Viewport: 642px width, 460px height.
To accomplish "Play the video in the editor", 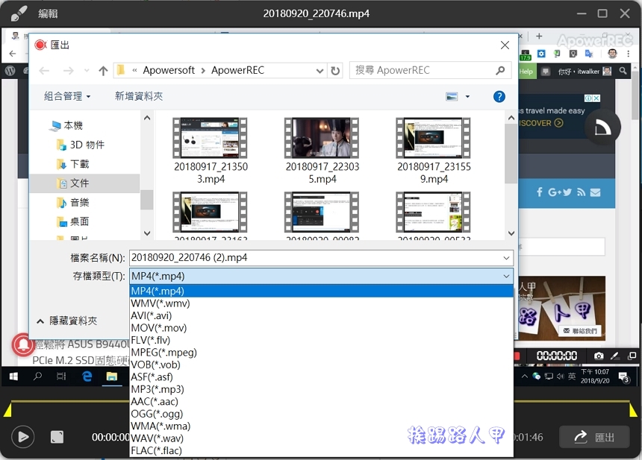I will point(23,437).
